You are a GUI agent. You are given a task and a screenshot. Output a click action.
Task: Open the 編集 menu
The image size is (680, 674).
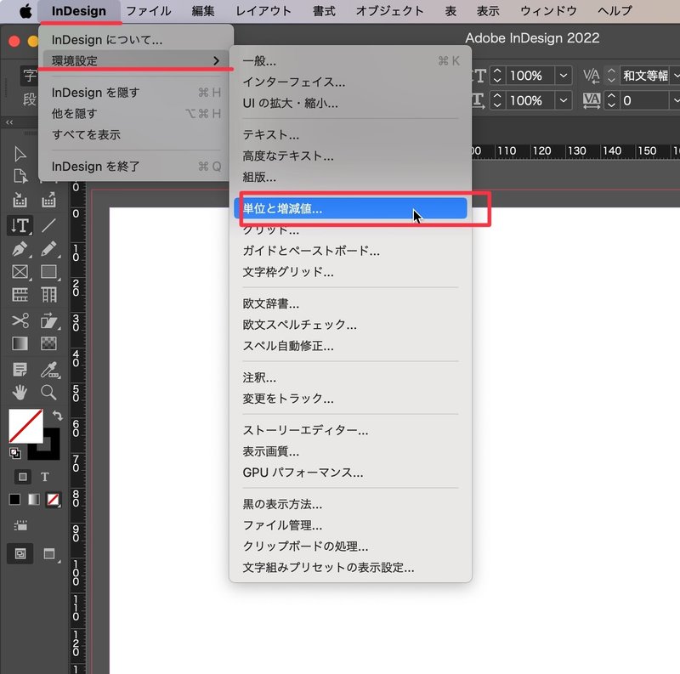pyautogui.click(x=203, y=11)
